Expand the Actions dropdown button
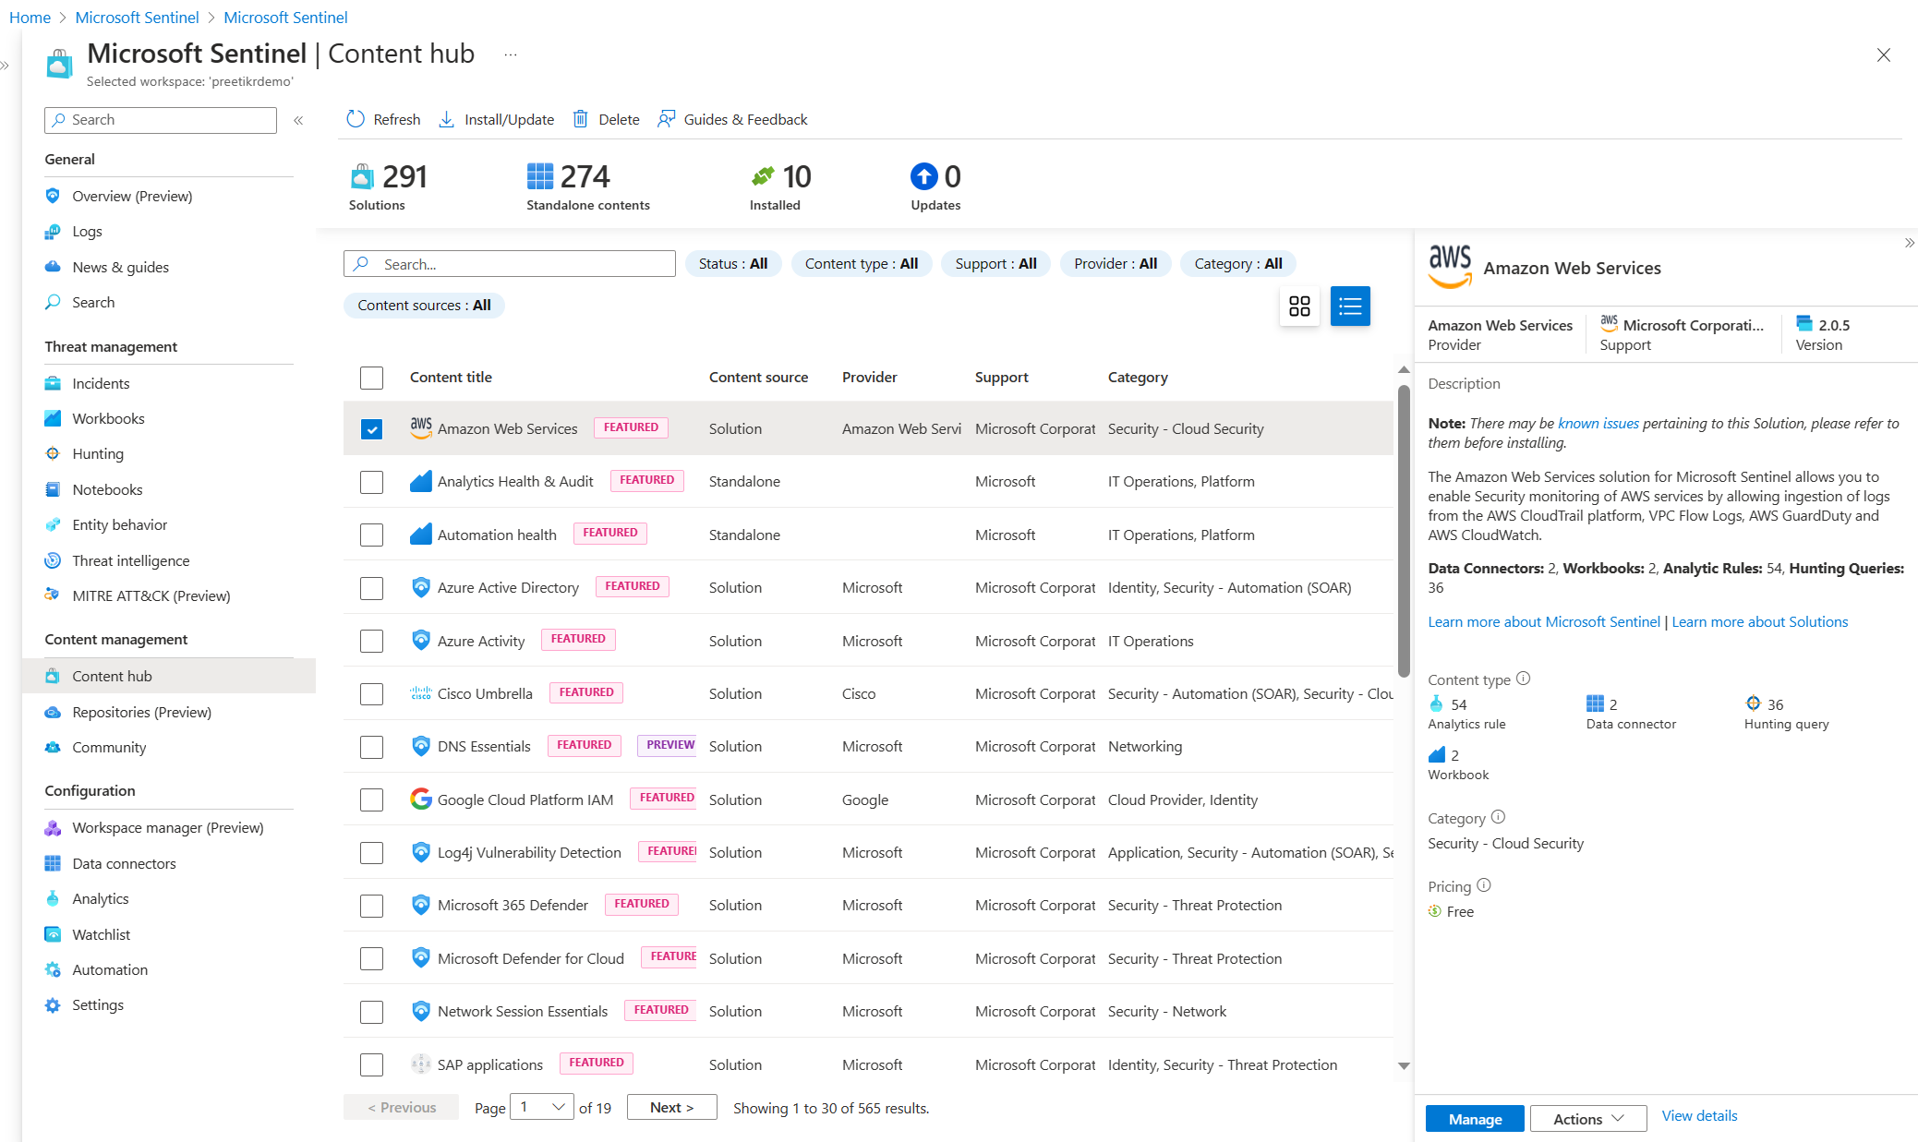 (1587, 1118)
